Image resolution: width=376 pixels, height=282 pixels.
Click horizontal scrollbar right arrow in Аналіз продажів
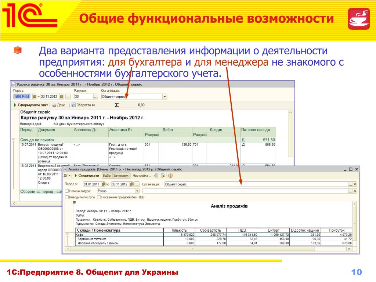350,249
